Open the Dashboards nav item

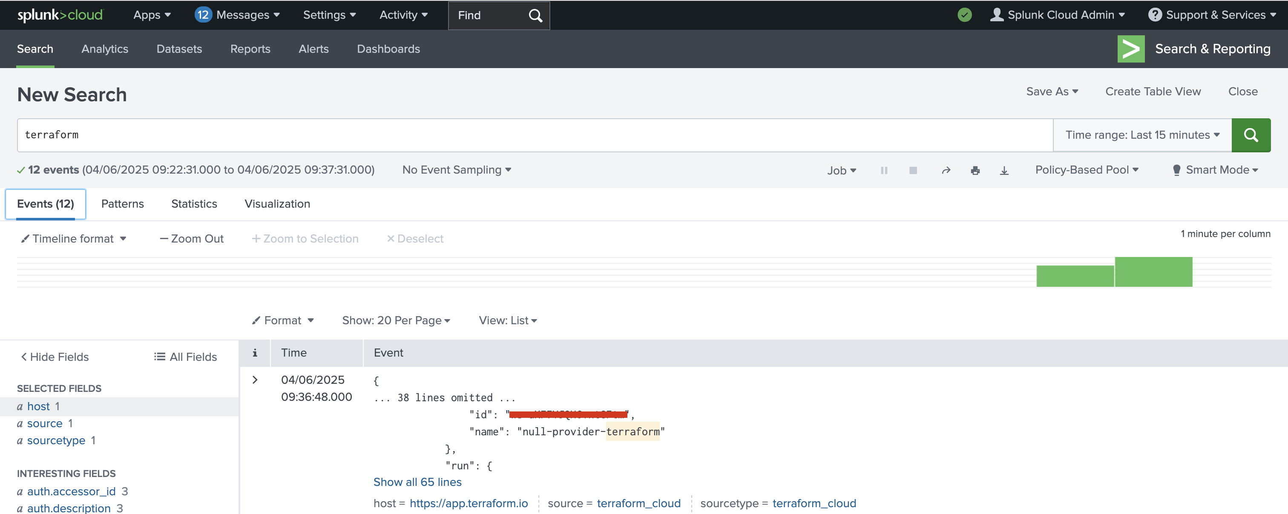(388, 49)
